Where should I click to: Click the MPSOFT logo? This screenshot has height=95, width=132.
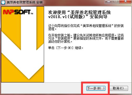click(18, 12)
